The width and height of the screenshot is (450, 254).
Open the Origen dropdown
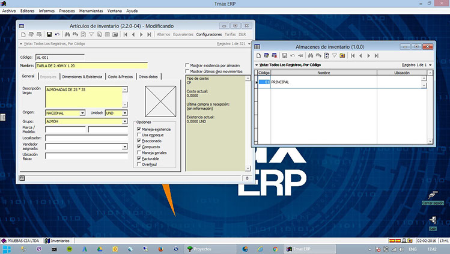[x=82, y=113]
